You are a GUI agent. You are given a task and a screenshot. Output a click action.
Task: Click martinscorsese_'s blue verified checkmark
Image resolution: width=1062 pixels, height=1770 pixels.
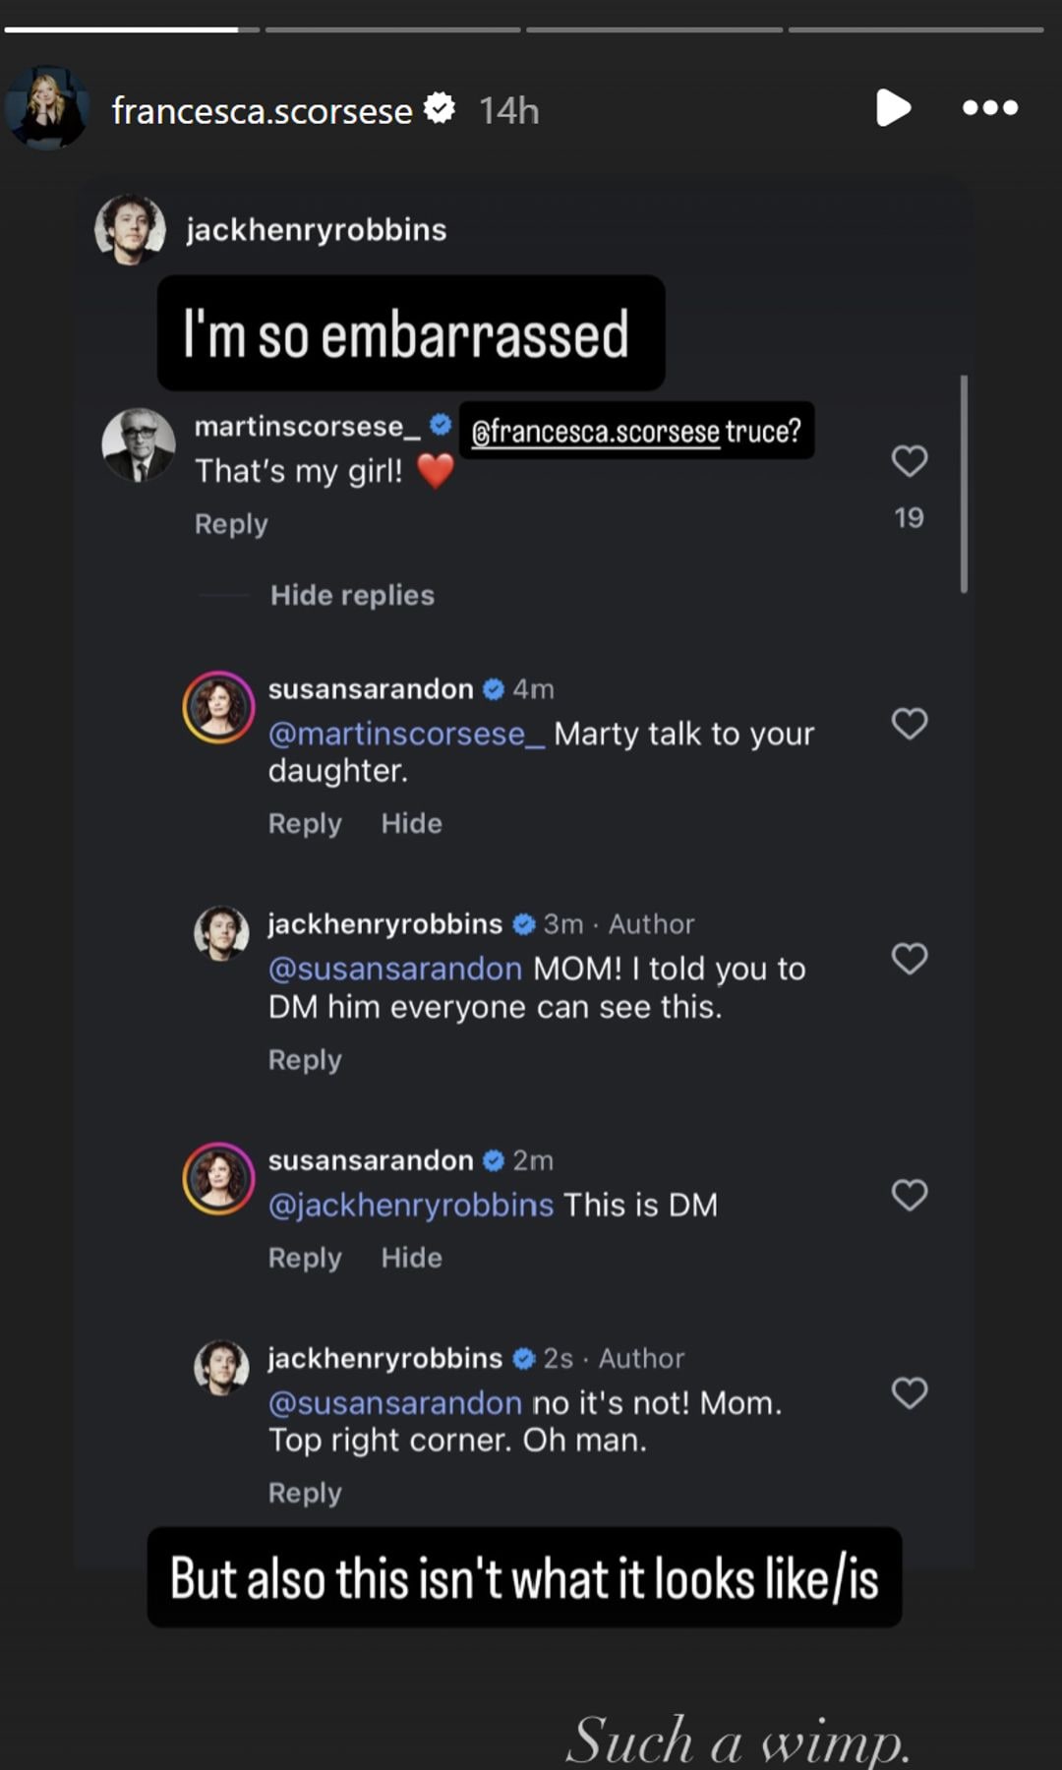pos(440,424)
